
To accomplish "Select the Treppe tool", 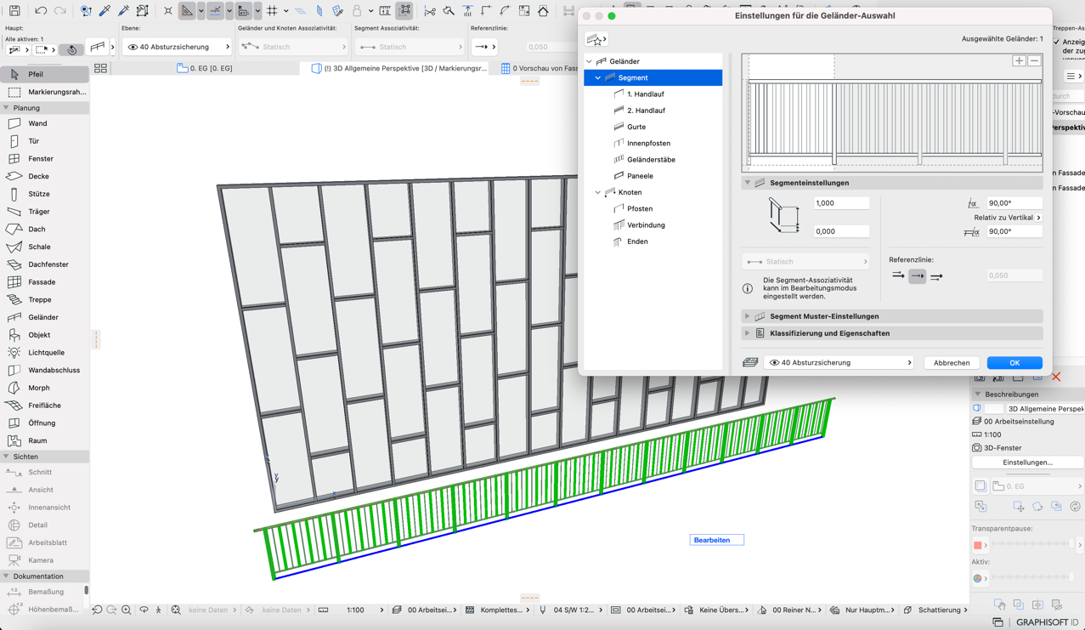I will coord(44,299).
